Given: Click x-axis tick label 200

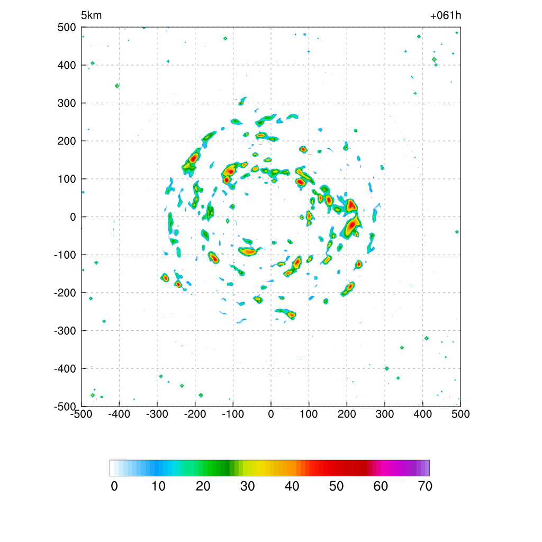Looking at the screenshot, I should pyautogui.click(x=347, y=414).
